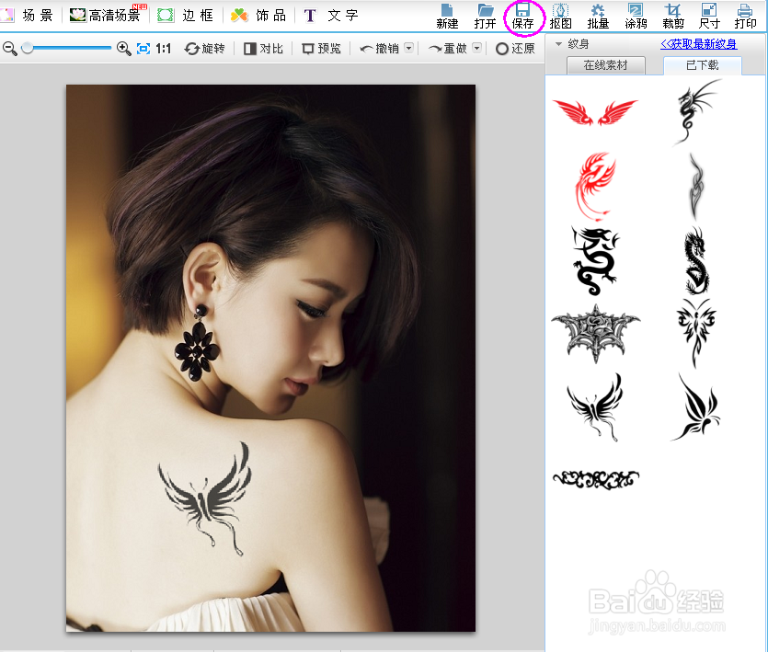Select the side-view butterfly tattoo
The height and width of the screenshot is (652, 768).
(696, 406)
